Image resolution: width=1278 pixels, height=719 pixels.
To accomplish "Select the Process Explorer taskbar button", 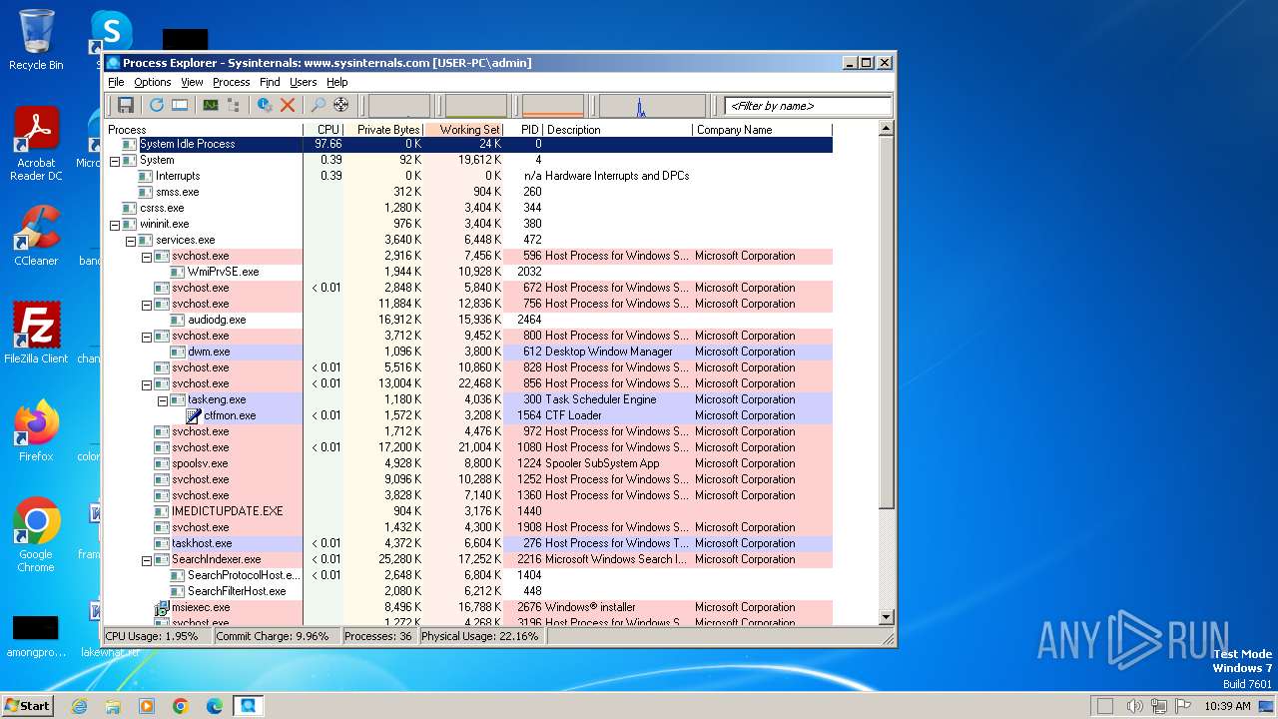I will [249, 706].
